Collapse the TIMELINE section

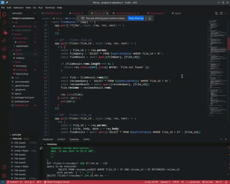point(17,138)
